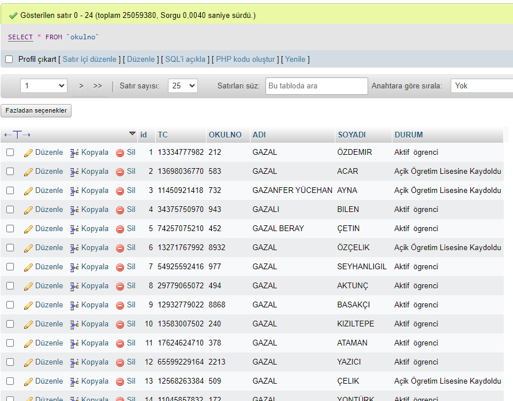Select the checkbox for row id 1
Screen dimensions: 513x401
[x=10, y=153]
